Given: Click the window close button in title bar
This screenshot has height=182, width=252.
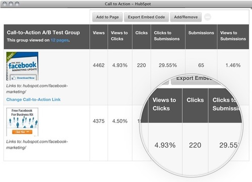Looking at the screenshot, I should (5, 4).
